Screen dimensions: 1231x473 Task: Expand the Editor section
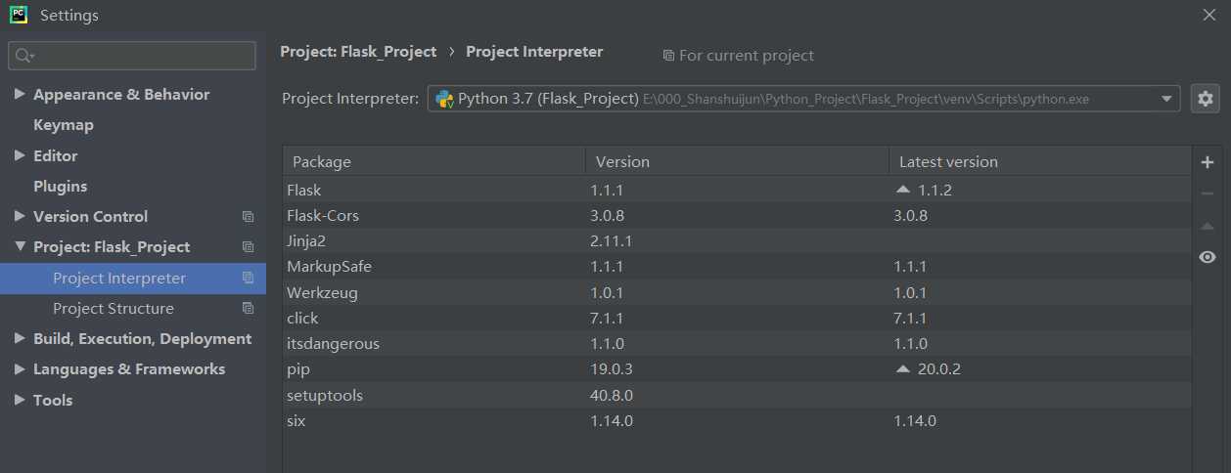coord(20,155)
